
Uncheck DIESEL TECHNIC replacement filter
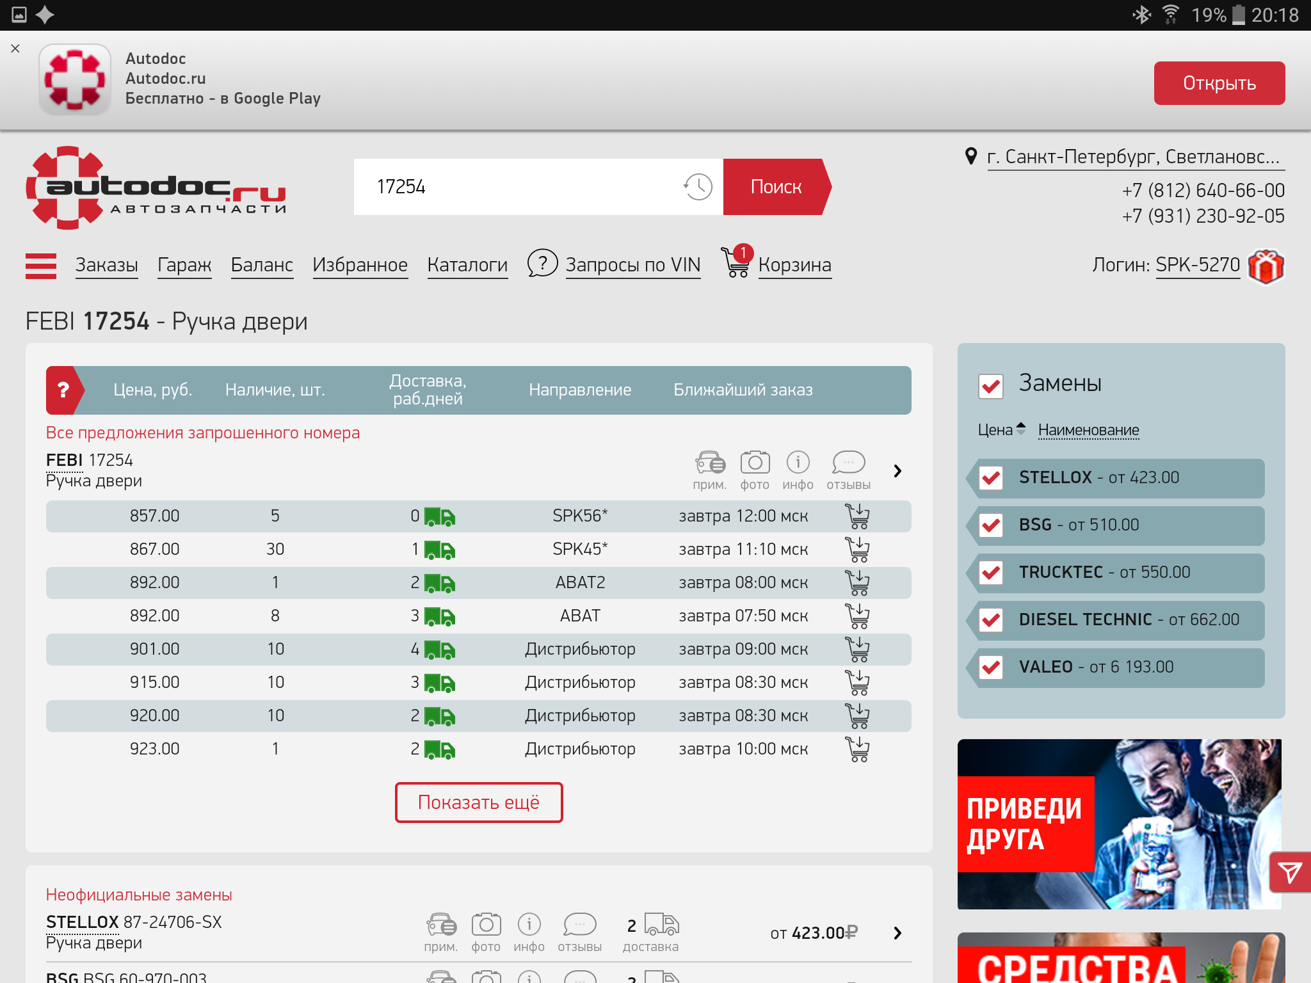992,620
